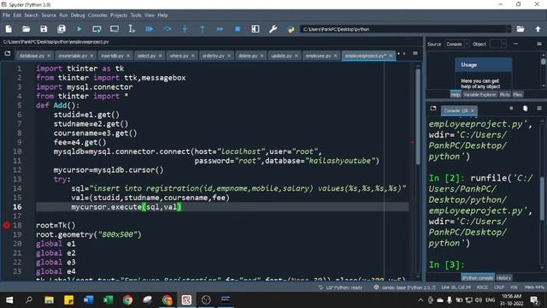The height and width of the screenshot is (308, 547).
Task: Open the Plots pane tab
Action: pos(504,95)
